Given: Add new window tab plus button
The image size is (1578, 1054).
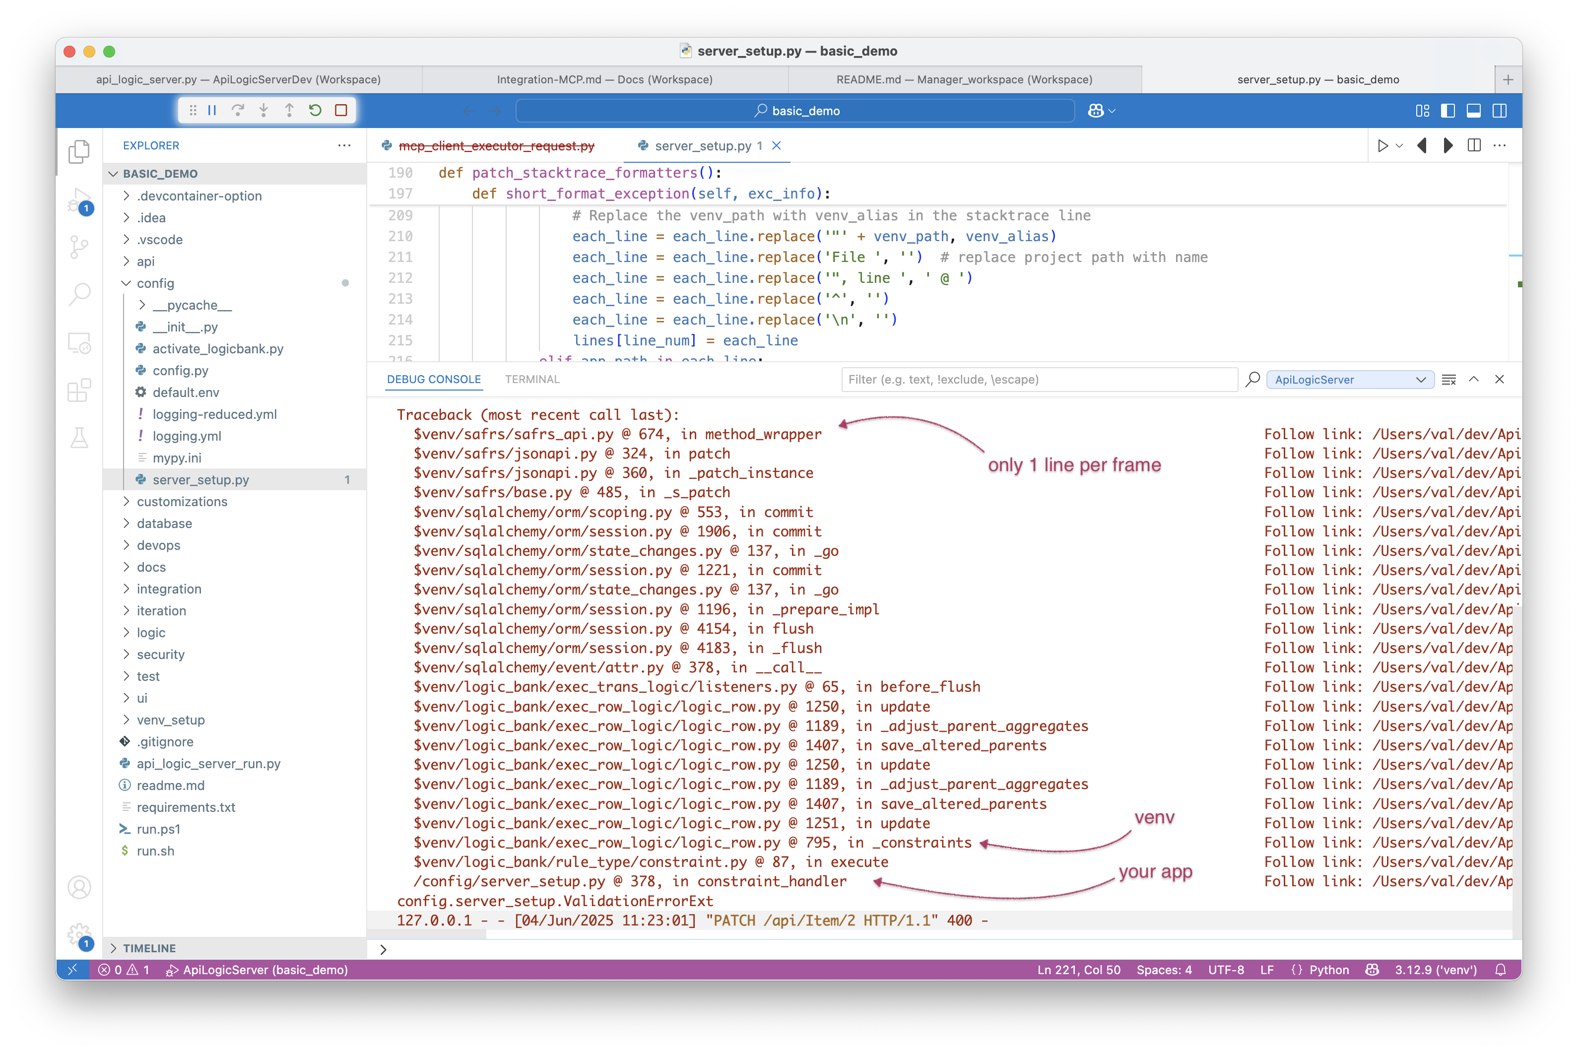Looking at the screenshot, I should tap(1508, 79).
